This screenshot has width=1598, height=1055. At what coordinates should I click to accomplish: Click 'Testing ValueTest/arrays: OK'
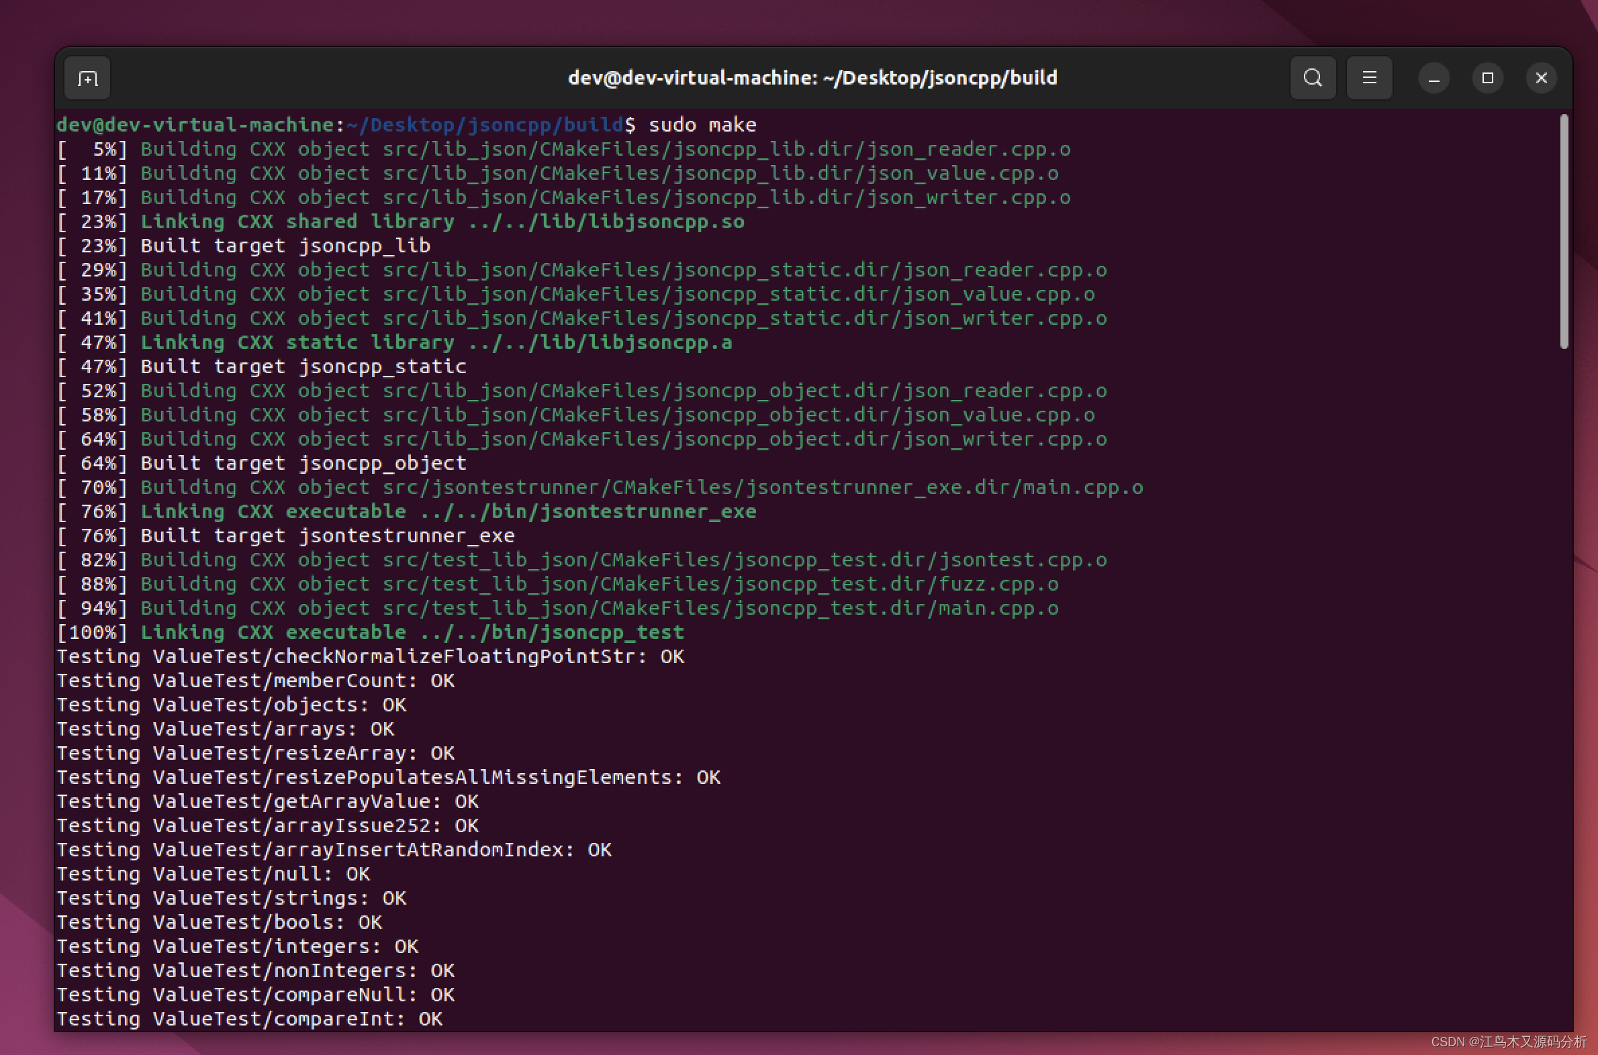pyautogui.click(x=226, y=730)
